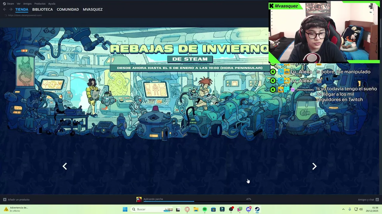Open Discord from the taskbar
Screen dimensions: 382x214
coord(249,209)
